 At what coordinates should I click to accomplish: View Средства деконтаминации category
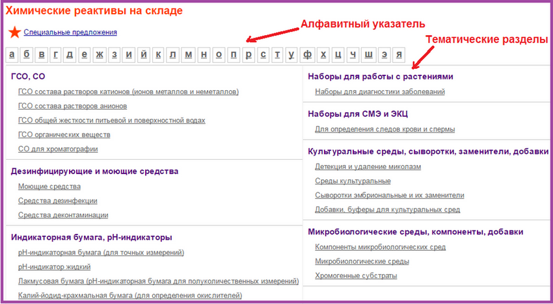(63, 215)
